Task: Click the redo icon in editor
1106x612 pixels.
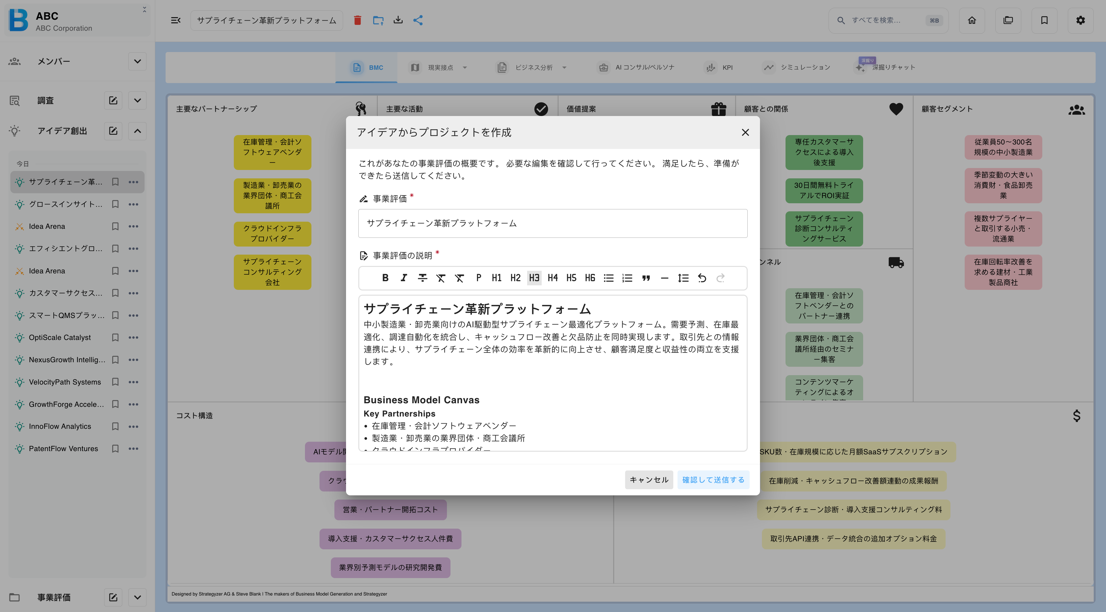Action: (x=721, y=278)
